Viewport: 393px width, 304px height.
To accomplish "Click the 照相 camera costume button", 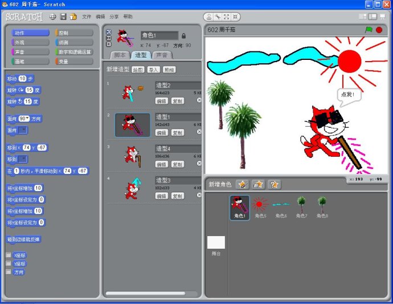I will click(169, 70).
